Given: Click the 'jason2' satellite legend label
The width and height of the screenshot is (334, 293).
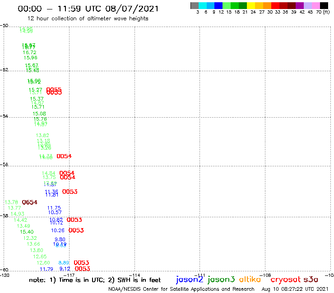Looking at the screenshot, I should (190, 279).
